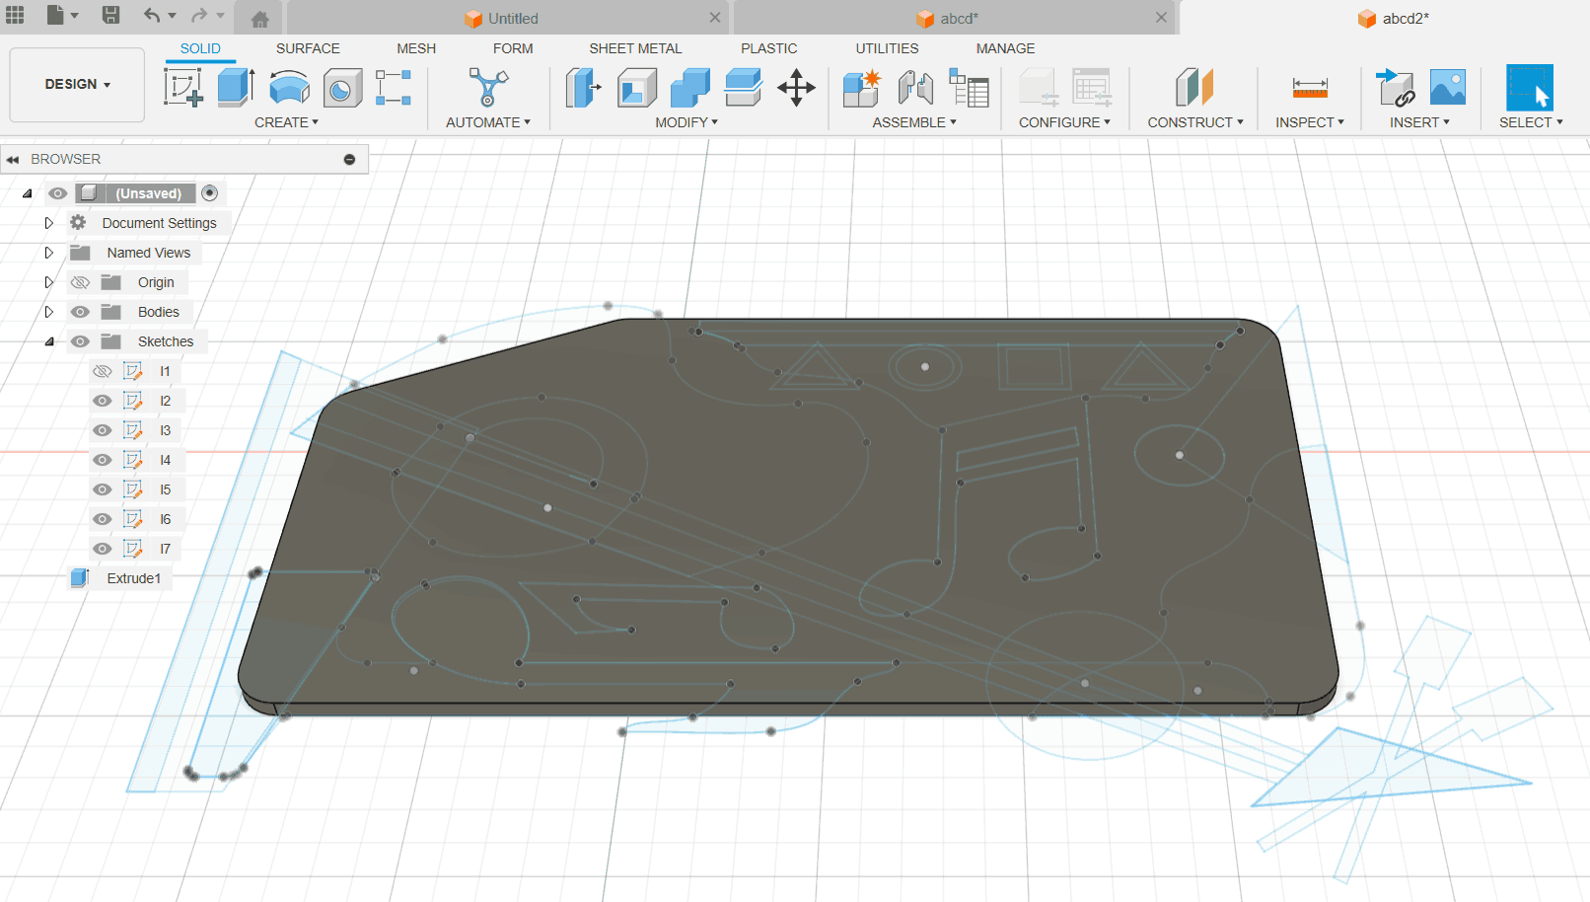The image size is (1590, 902).
Task: Click the Hole tool icon
Action: tap(342, 87)
